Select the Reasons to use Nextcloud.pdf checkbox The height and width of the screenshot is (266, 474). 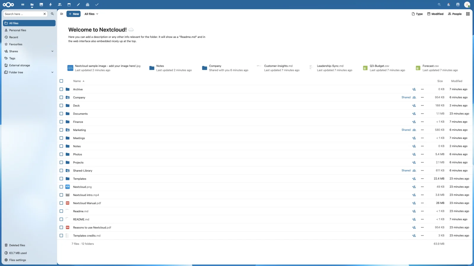61,228
